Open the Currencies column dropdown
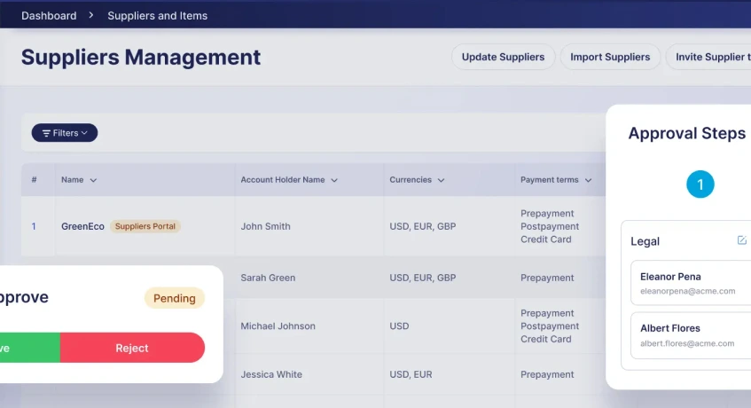The image size is (751, 408). [442, 180]
